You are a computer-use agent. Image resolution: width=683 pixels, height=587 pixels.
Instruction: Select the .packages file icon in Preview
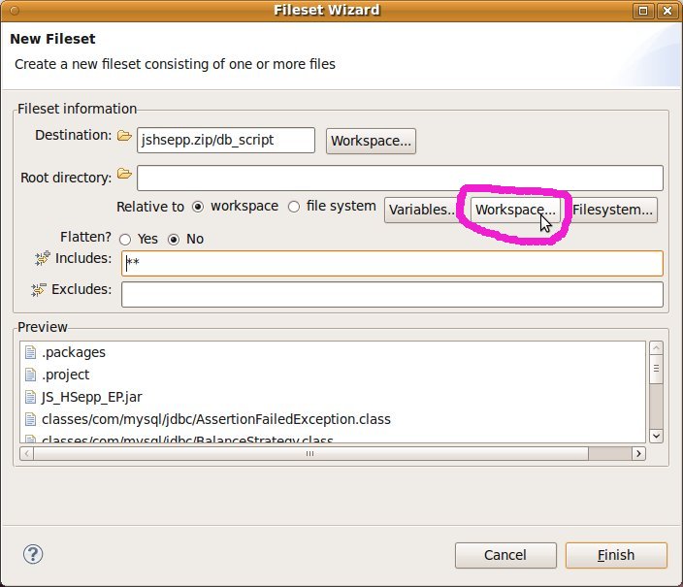click(x=30, y=352)
